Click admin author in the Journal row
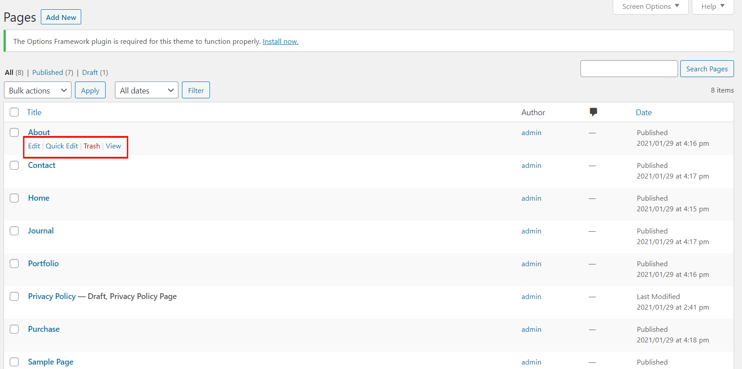The height and width of the screenshot is (369, 742). pos(531,231)
